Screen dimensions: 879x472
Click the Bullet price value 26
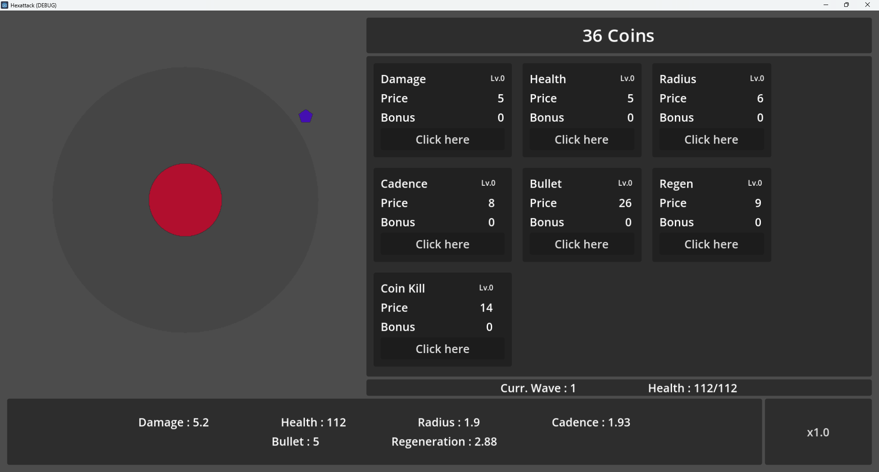point(625,203)
